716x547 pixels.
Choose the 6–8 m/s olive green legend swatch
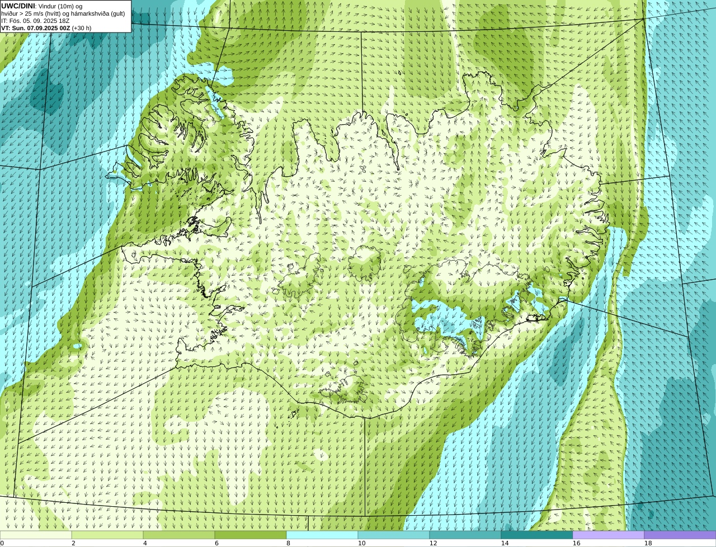click(251, 535)
